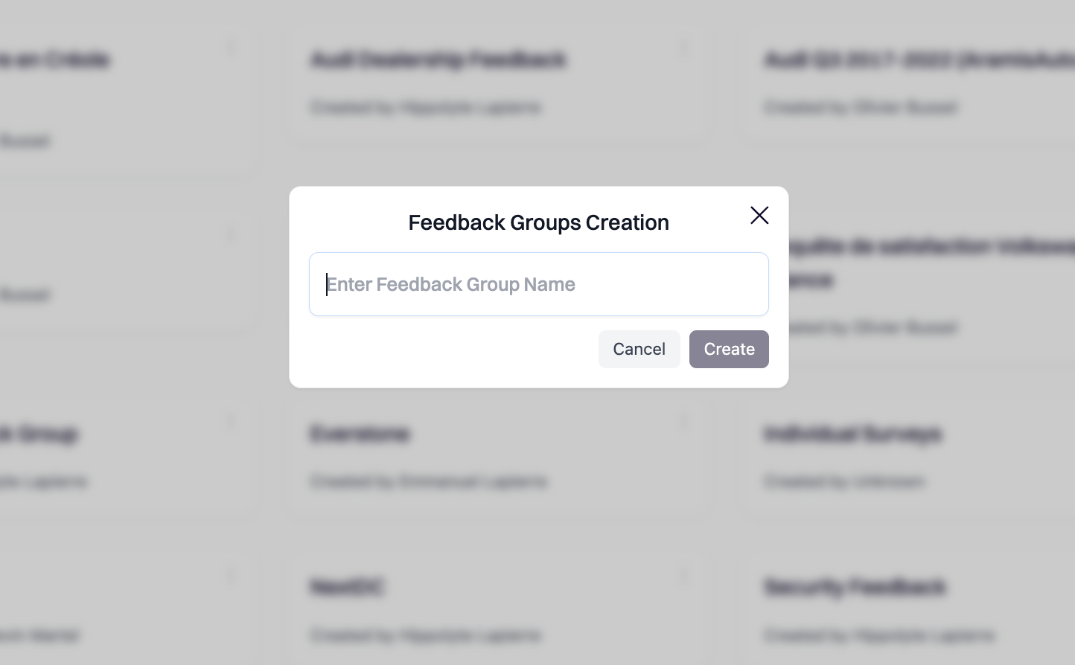This screenshot has width=1075, height=665.
Task: Open the Individual Surveys group title
Action: 853,434
